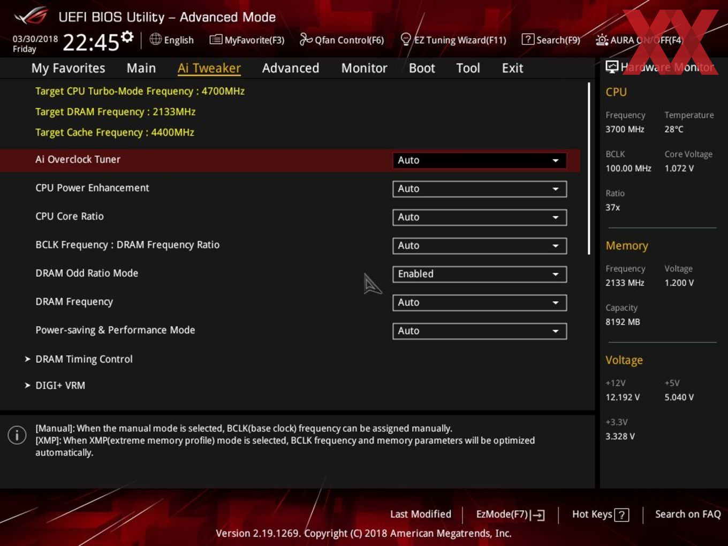728x546 pixels.
Task: Select English language option
Action: pyautogui.click(x=179, y=40)
